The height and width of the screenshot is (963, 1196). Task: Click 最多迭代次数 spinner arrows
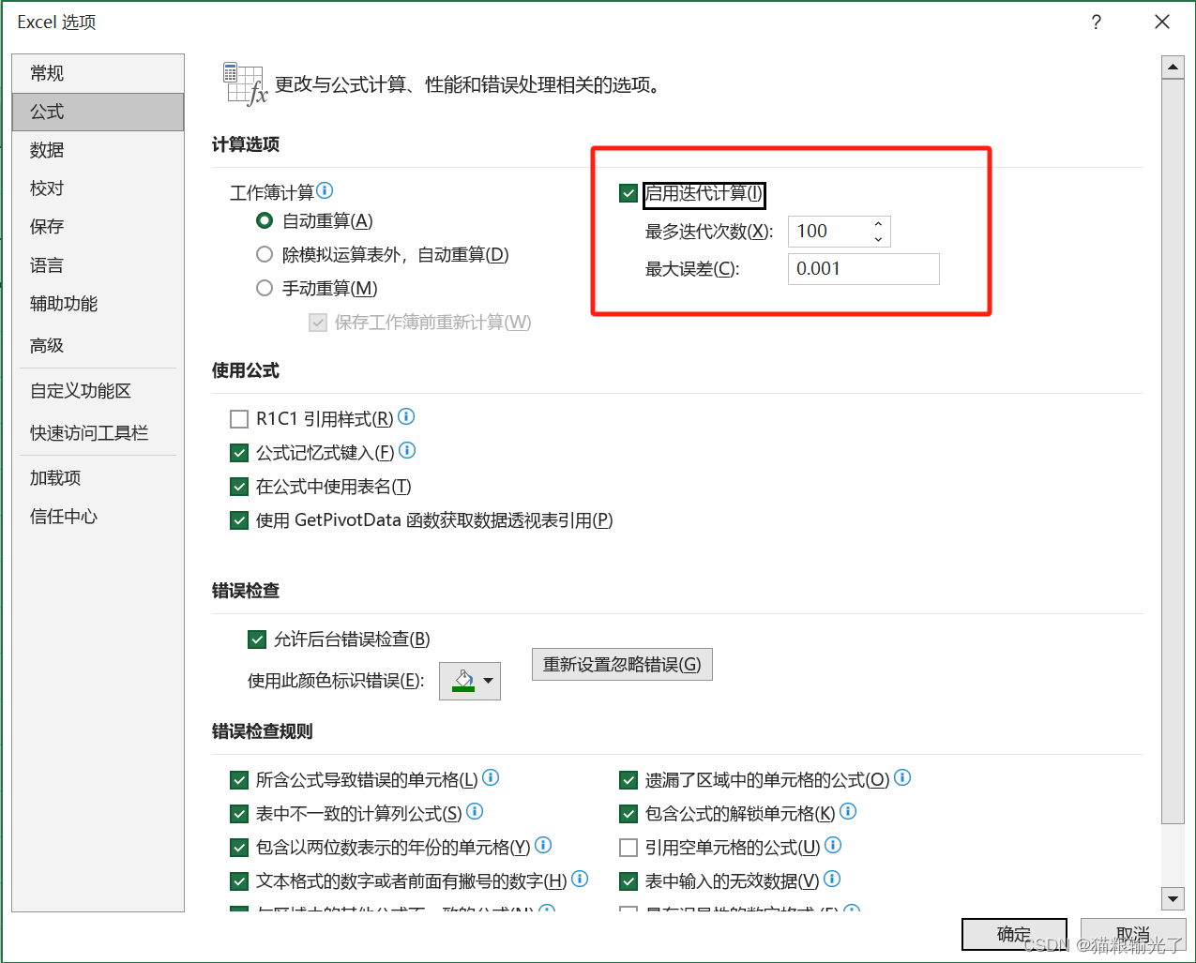[x=878, y=232]
